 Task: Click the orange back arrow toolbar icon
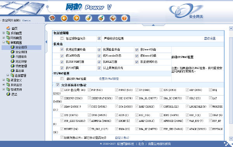tap(64, 18)
